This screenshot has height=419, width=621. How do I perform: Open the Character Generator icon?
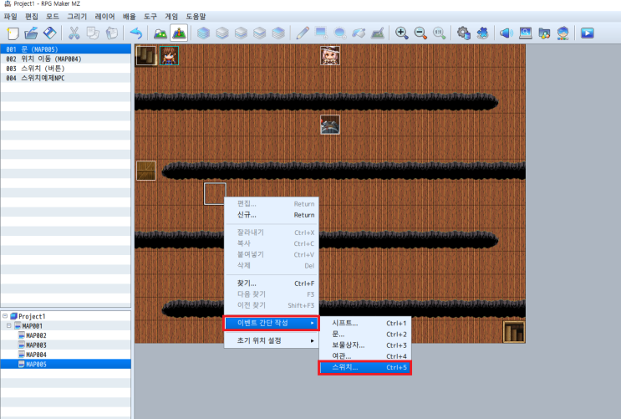pyautogui.click(x=562, y=33)
